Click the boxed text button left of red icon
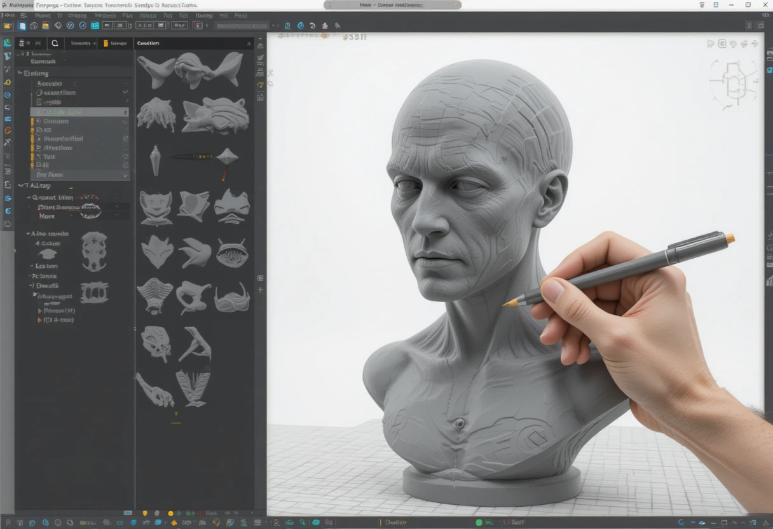 [179, 26]
